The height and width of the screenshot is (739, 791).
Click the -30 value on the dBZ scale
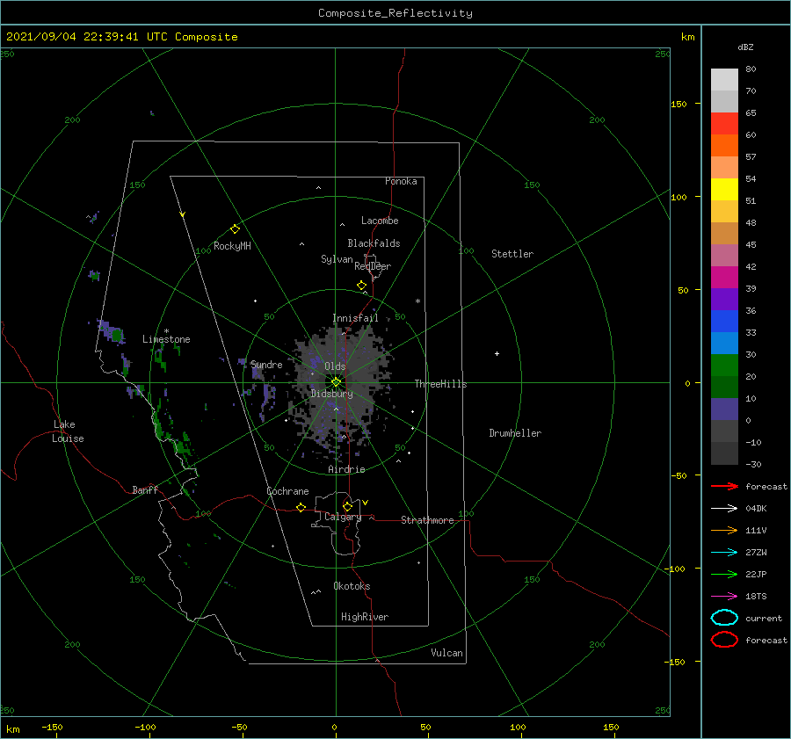tap(753, 464)
